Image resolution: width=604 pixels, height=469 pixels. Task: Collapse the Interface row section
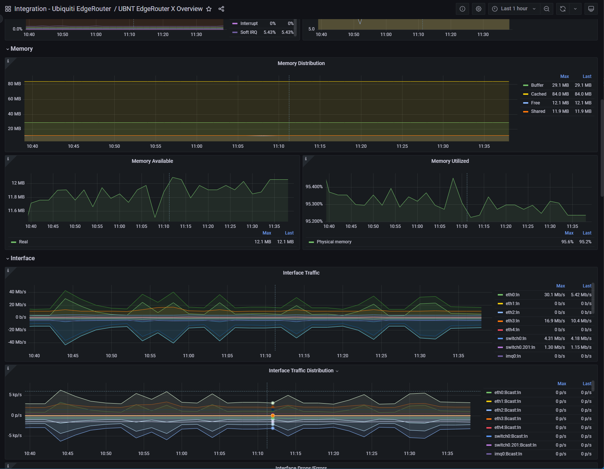(x=22, y=258)
